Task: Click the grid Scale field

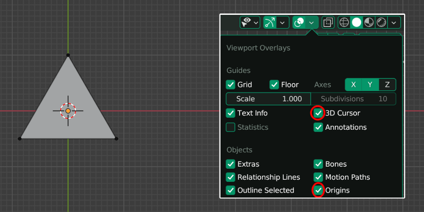Action: pyautogui.click(x=268, y=99)
